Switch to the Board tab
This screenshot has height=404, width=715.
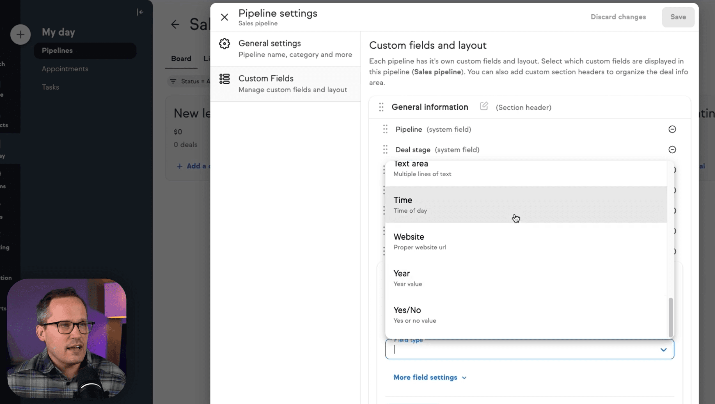(181, 58)
